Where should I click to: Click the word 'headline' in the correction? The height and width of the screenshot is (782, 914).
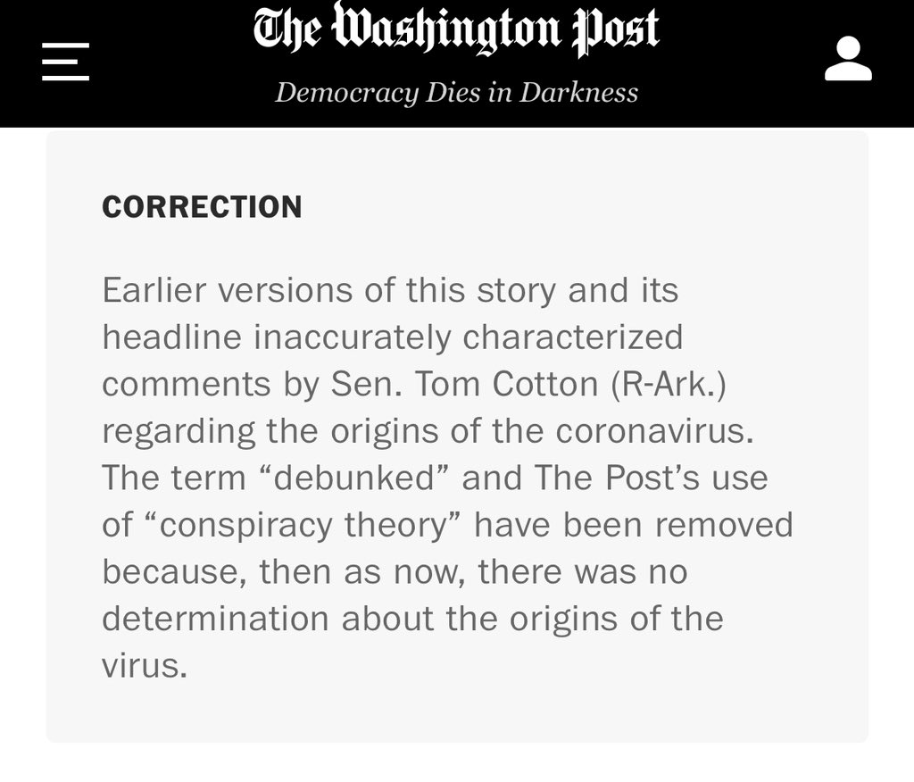point(172,337)
